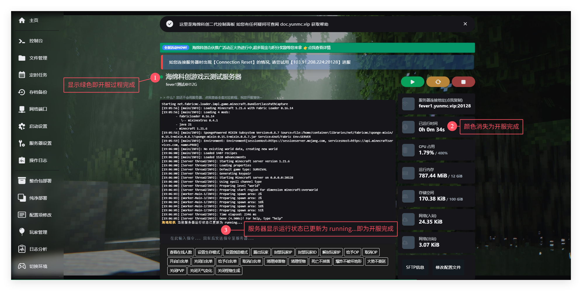Open 主页 home icon in sidebar
This screenshot has width=582, height=291.
[22, 20]
